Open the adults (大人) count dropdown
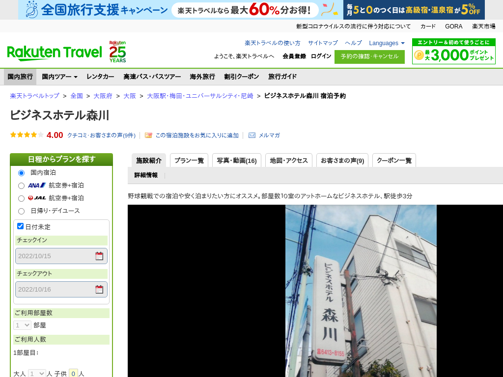The height and width of the screenshot is (377, 503). coord(37,374)
